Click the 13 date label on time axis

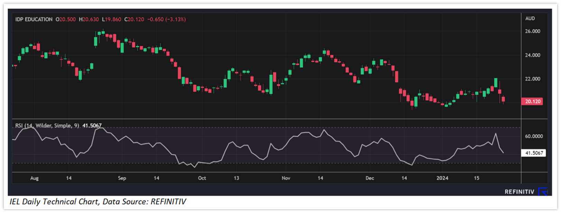236,178
